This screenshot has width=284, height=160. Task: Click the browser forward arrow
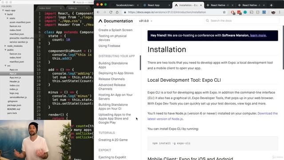point(105,12)
